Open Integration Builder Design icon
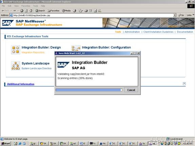 point(16,50)
